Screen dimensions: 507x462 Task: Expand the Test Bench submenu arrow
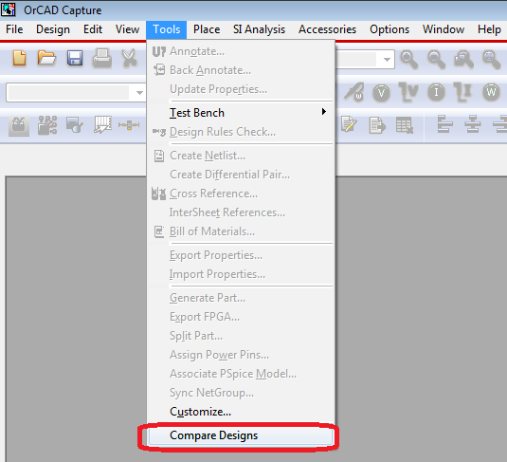coord(324,112)
